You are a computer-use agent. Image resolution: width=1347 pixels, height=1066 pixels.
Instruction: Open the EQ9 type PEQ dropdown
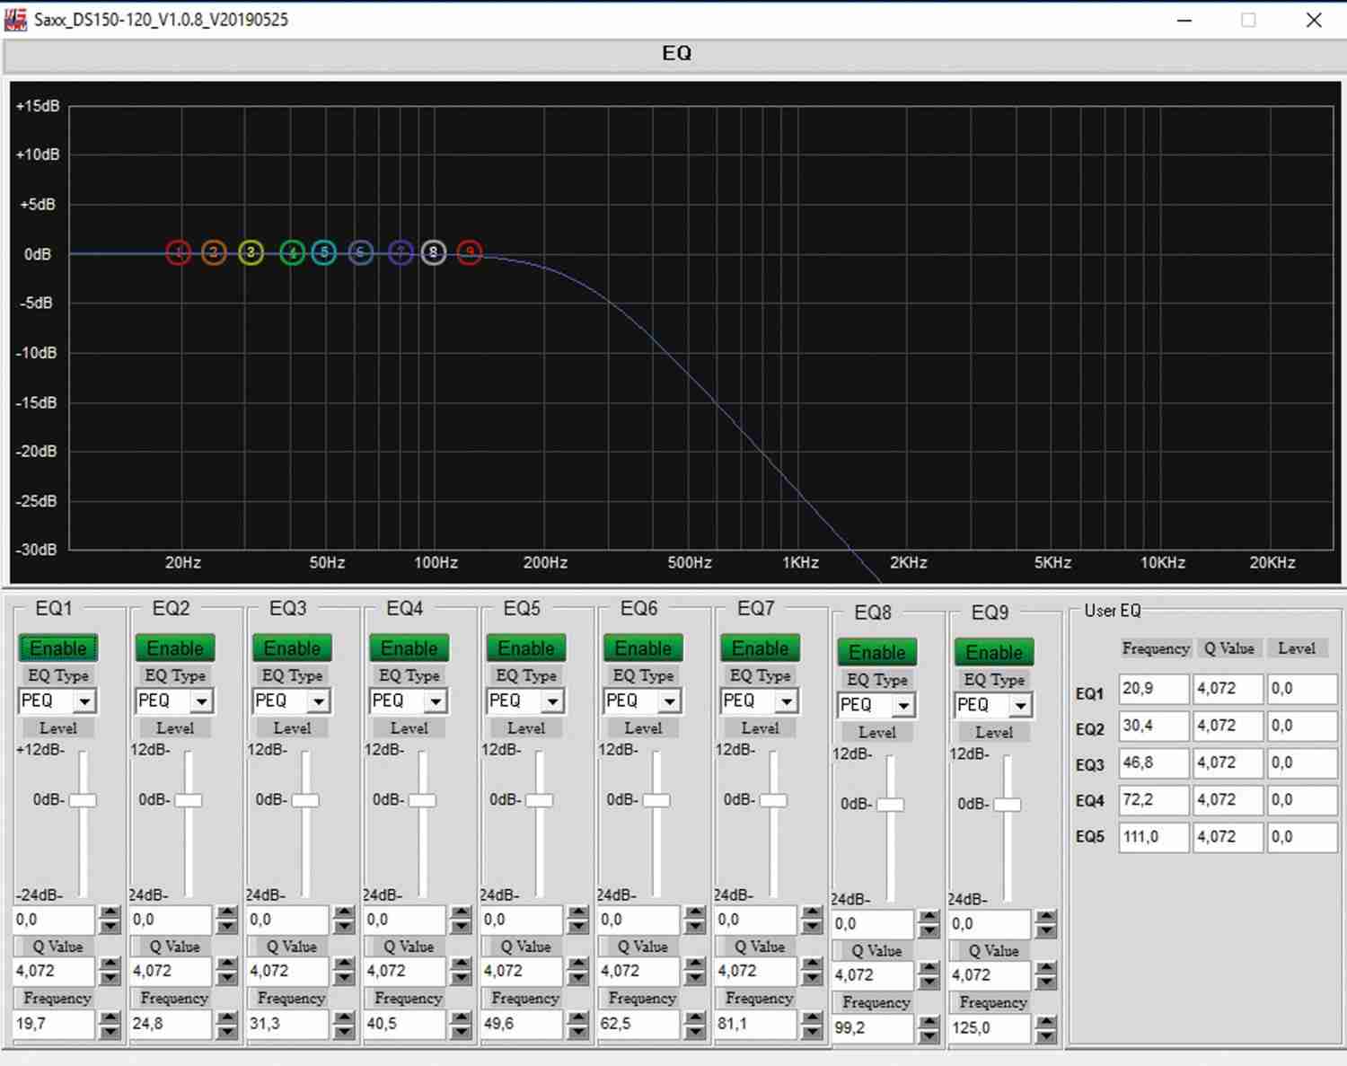[x=993, y=705]
